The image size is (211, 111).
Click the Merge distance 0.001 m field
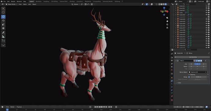(199, 77)
